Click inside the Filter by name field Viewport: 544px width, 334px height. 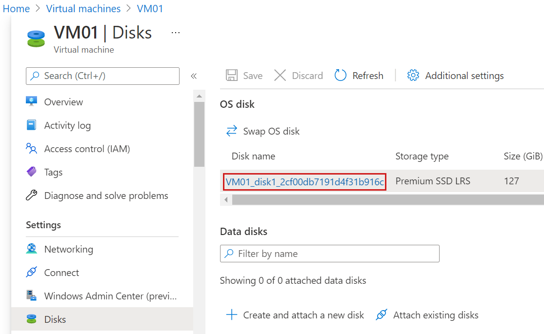coord(329,254)
